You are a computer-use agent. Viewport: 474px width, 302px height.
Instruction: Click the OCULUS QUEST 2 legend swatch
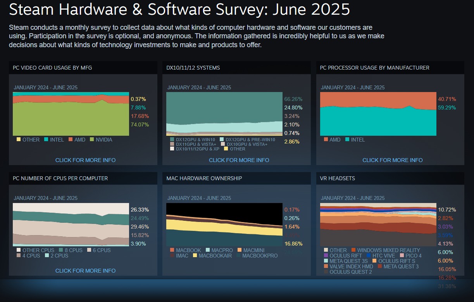pos(326,271)
